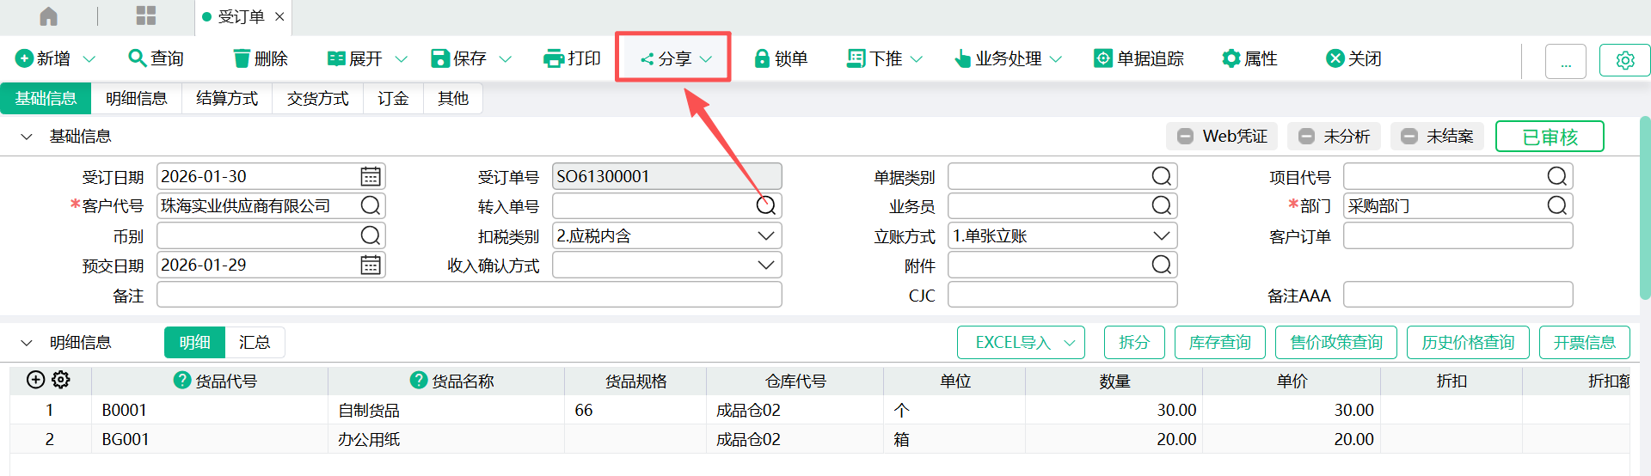Screen dimensions: 1651x476
Task: Add row with plus icon in detail grid
Action: (36, 380)
